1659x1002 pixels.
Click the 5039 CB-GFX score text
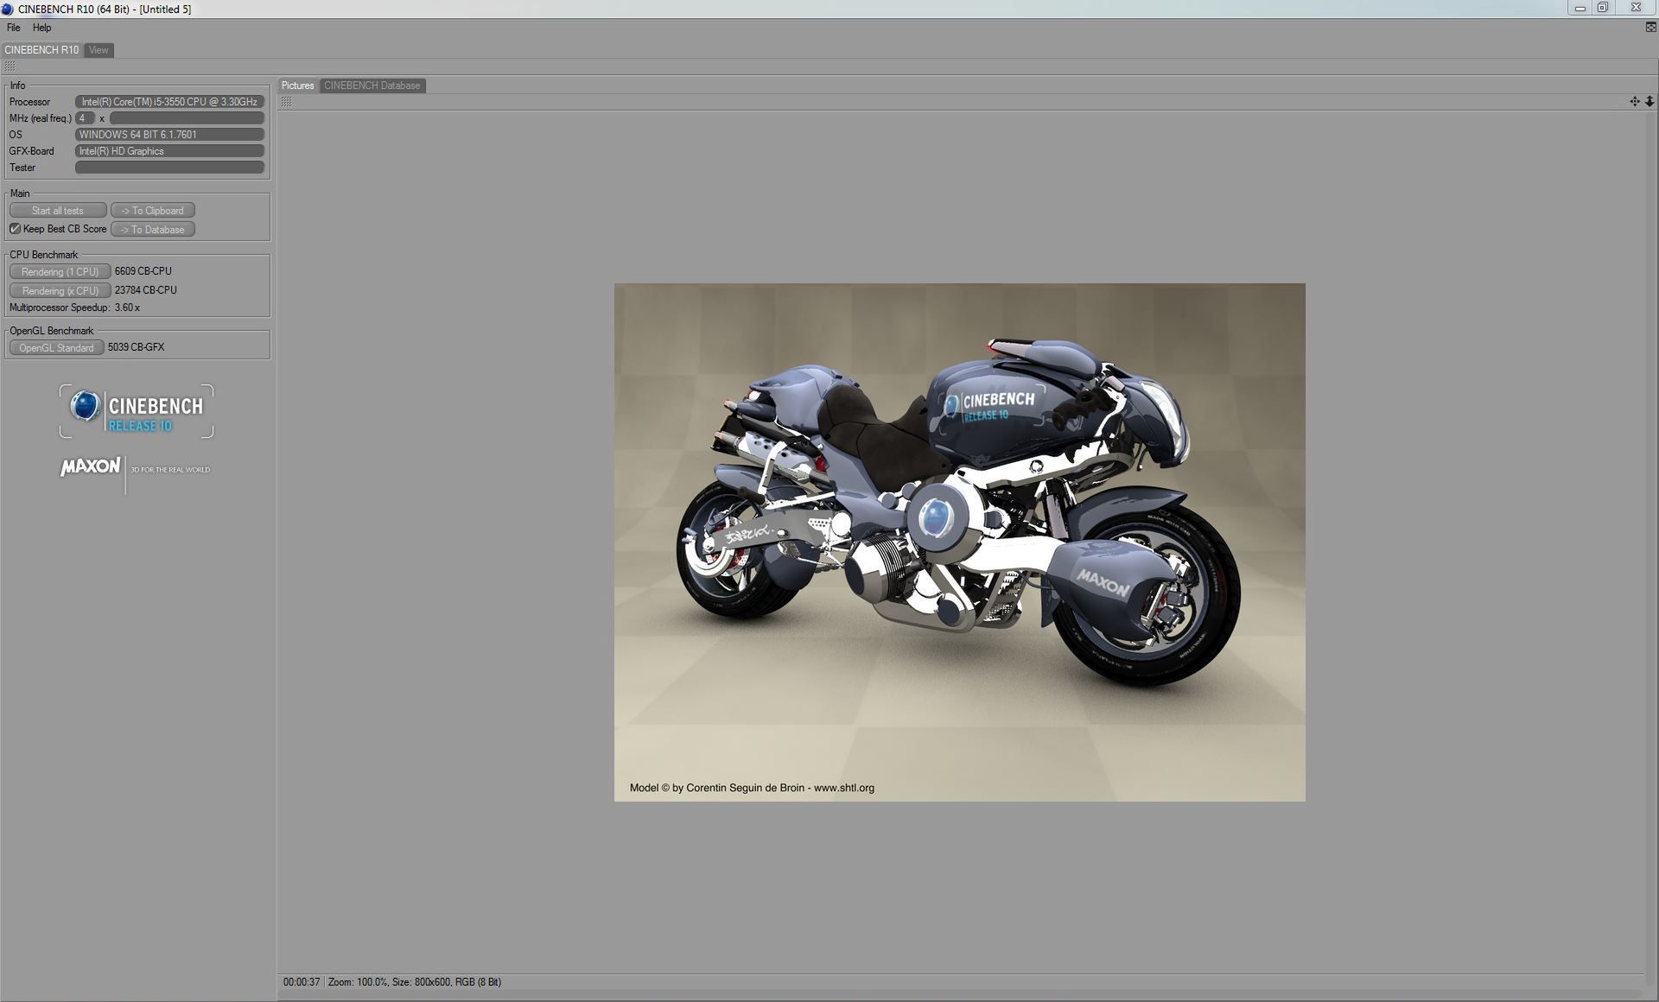[136, 347]
